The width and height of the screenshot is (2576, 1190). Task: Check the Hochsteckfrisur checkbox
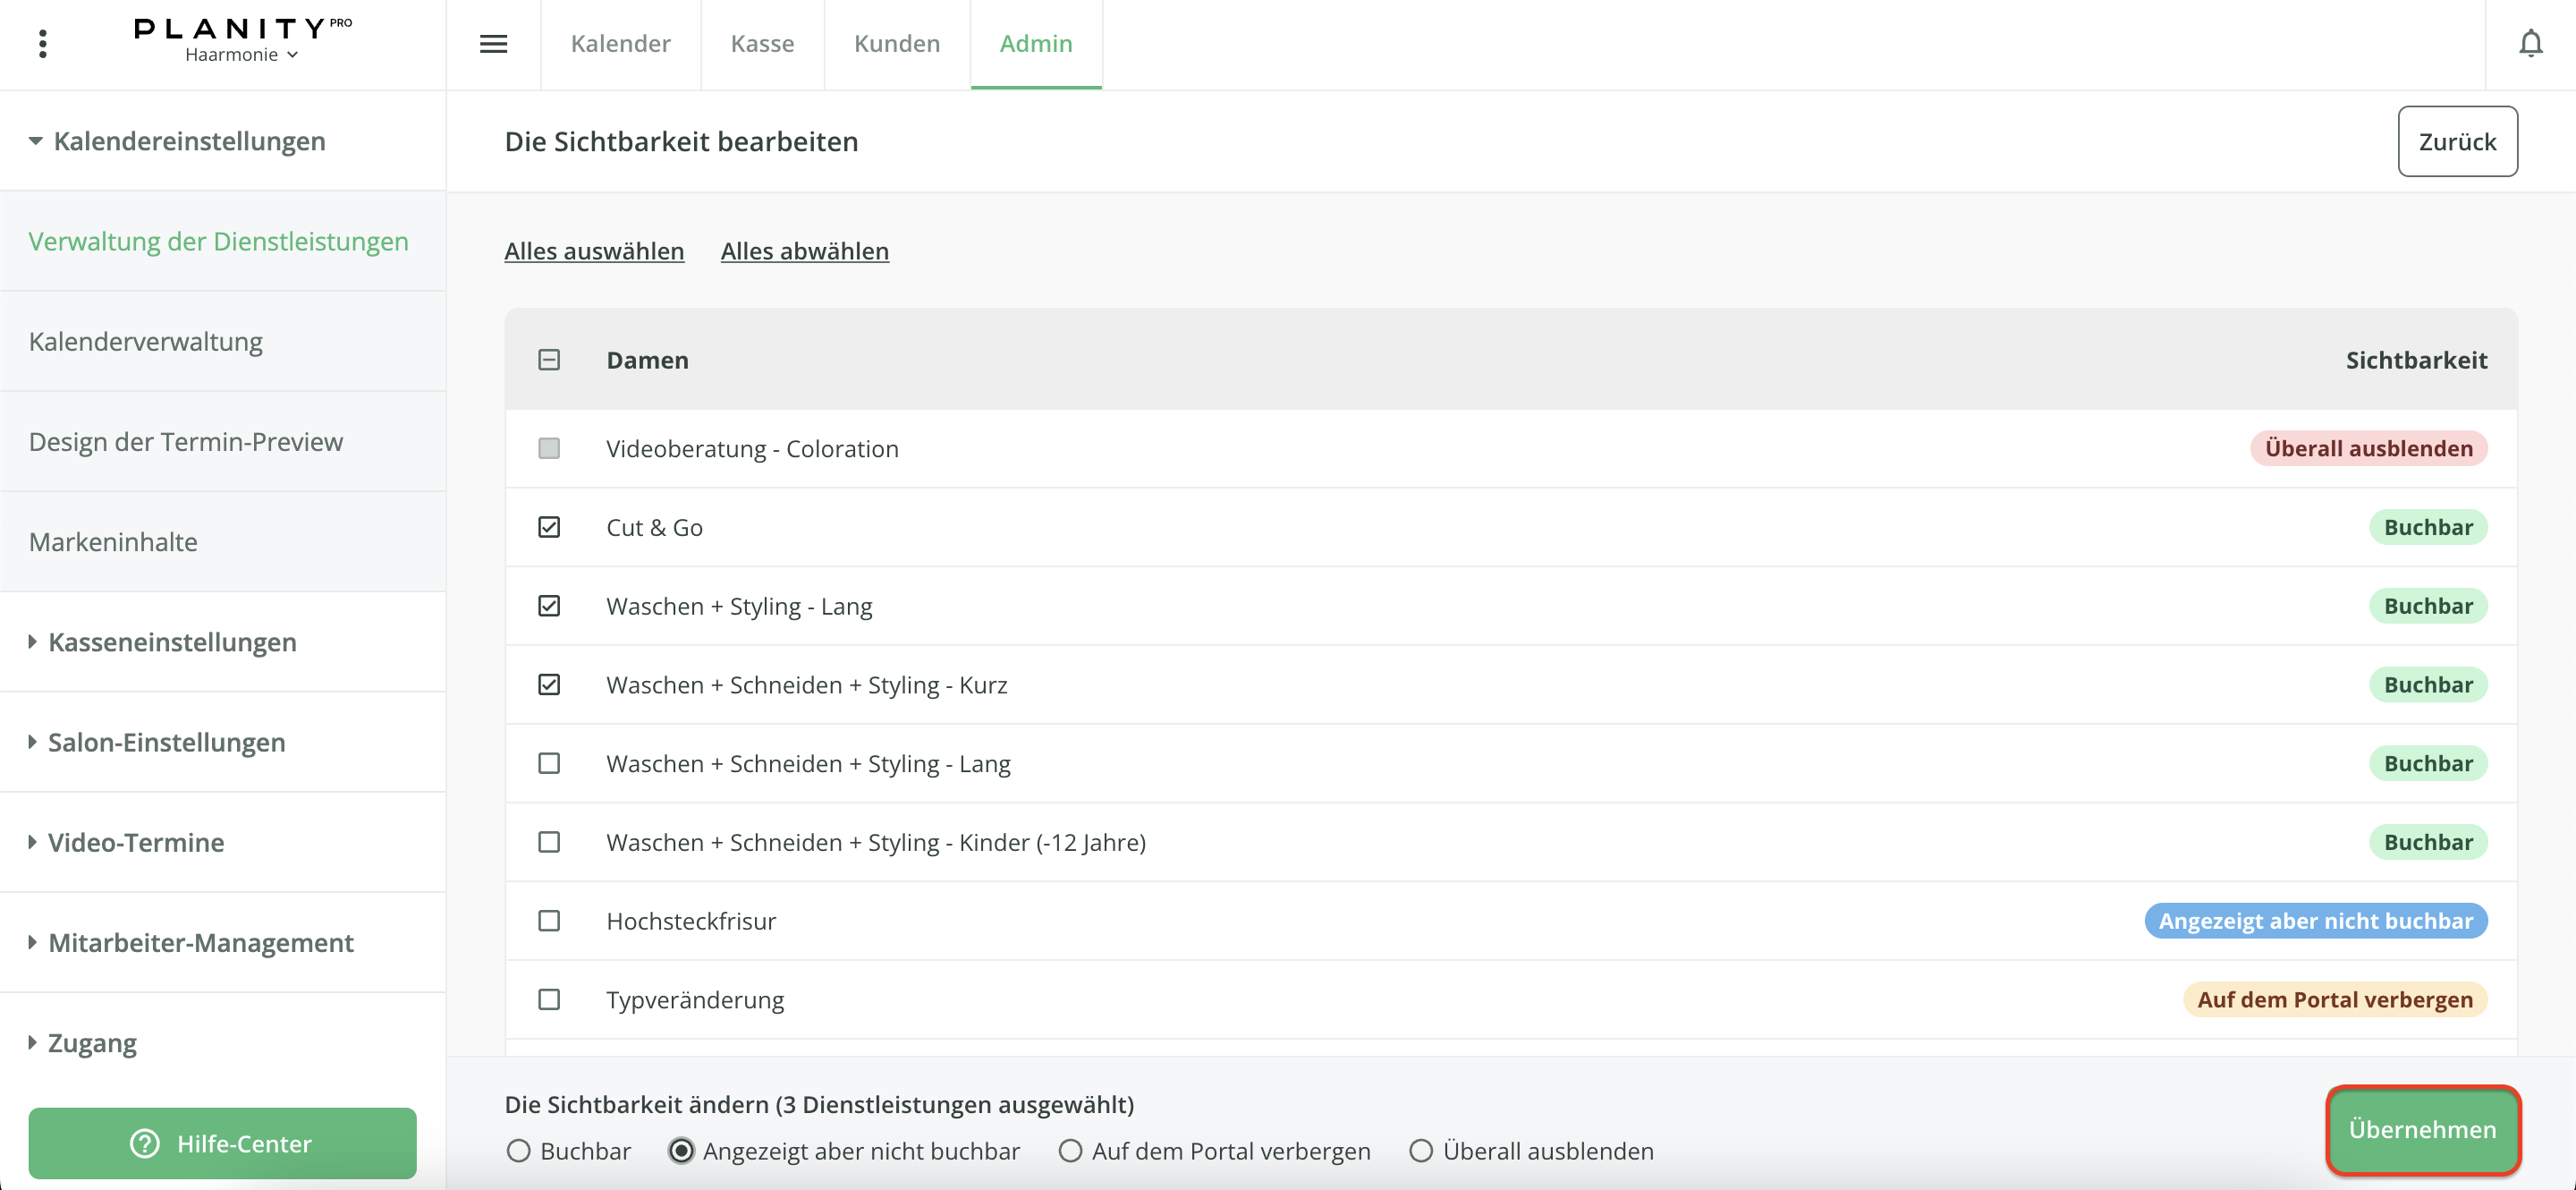[x=549, y=920]
